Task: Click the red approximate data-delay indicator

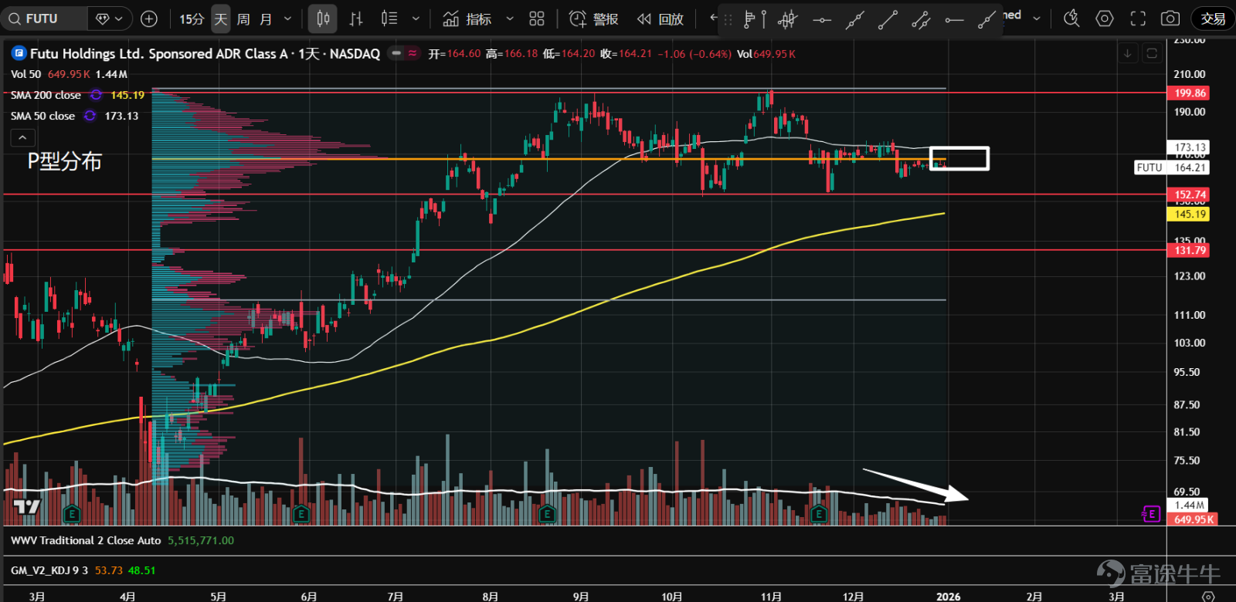Action: 413,53
